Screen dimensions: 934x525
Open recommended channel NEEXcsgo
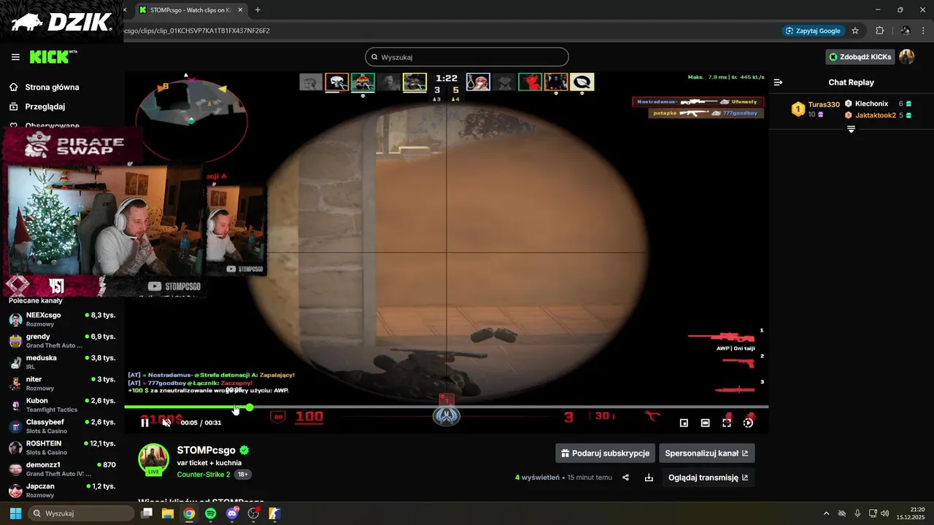[x=61, y=319]
